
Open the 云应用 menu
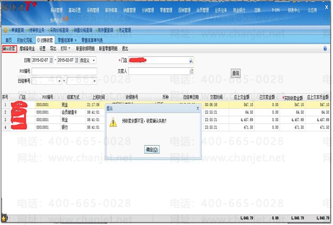312,10
